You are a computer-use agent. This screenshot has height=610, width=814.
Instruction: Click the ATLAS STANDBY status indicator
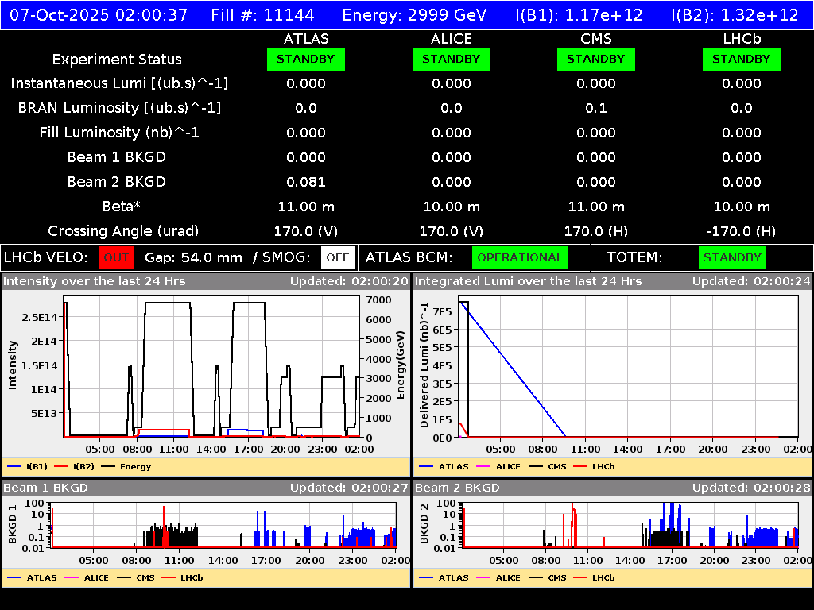306,59
